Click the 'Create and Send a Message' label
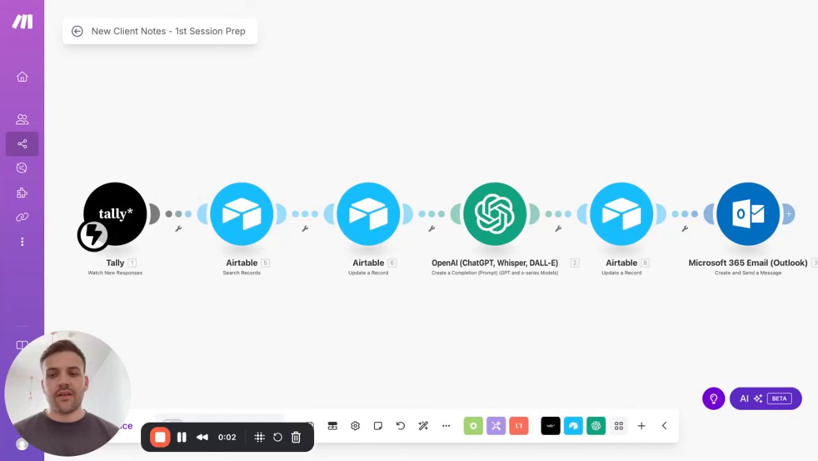The width and height of the screenshot is (818, 461). [x=748, y=273]
